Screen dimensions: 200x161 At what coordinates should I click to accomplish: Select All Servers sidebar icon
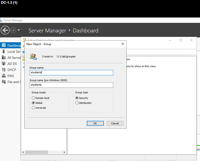click(4, 57)
